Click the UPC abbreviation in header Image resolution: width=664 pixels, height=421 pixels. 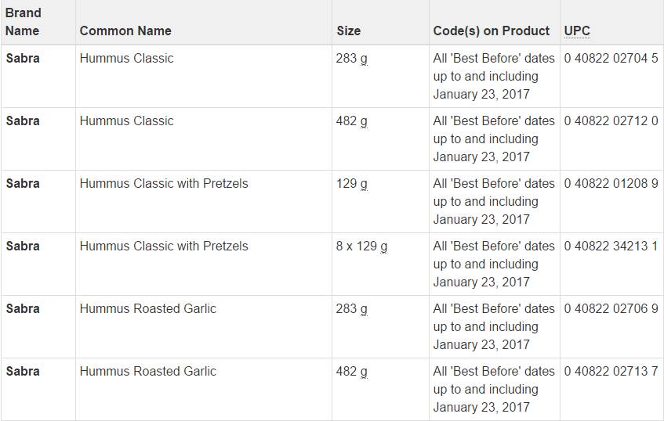(577, 31)
